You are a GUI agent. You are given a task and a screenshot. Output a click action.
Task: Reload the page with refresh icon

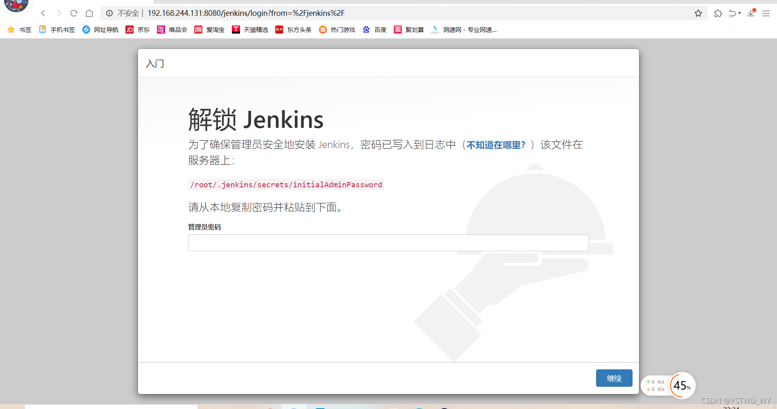pyautogui.click(x=74, y=13)
